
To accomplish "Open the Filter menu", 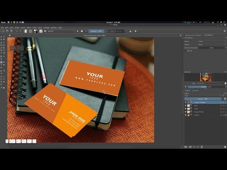I will [x=35, y=27].
